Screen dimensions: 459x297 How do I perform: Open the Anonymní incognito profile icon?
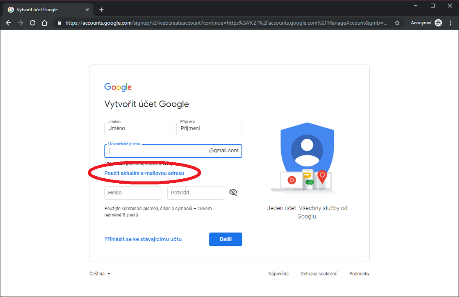pos(438,23)
